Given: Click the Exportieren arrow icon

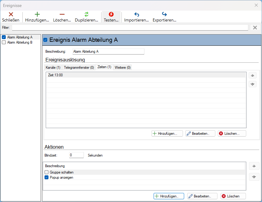Looking at the screenshot, I should tap(164, 14).
